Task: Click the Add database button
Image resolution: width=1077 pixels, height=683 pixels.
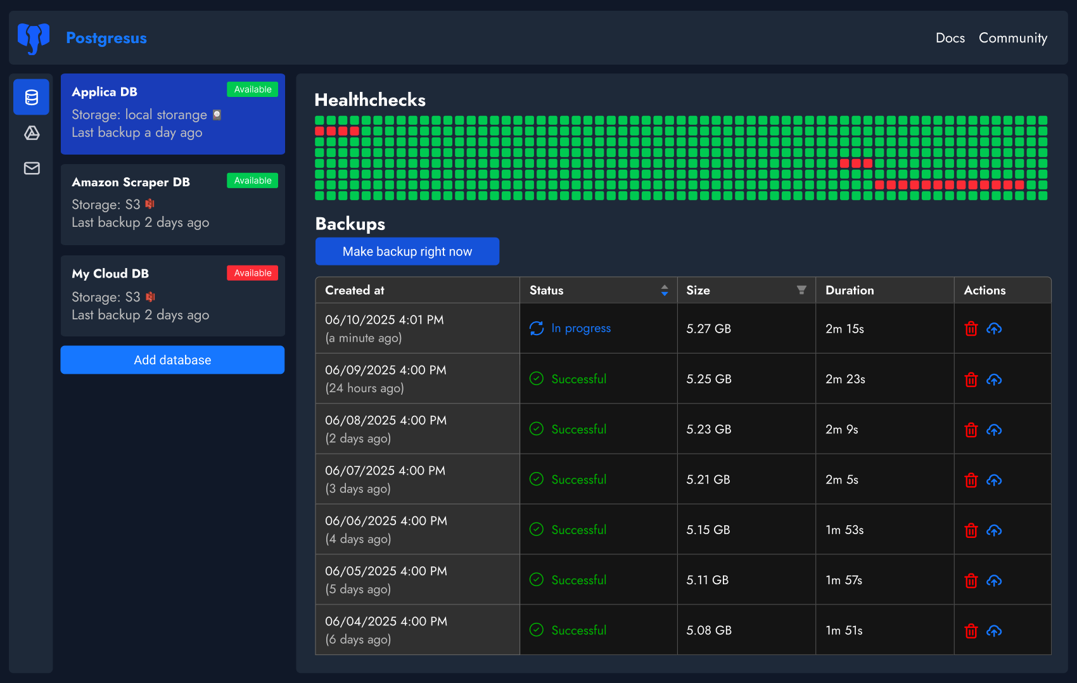Action: (172, 360)
